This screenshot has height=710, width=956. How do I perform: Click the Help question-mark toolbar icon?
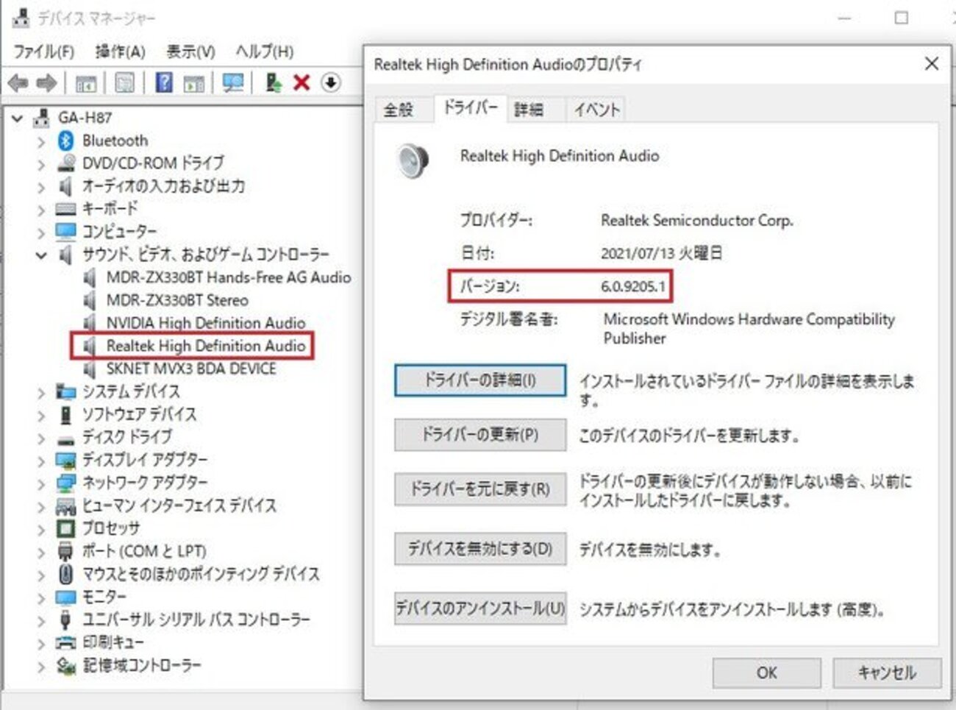pos(164,82)
